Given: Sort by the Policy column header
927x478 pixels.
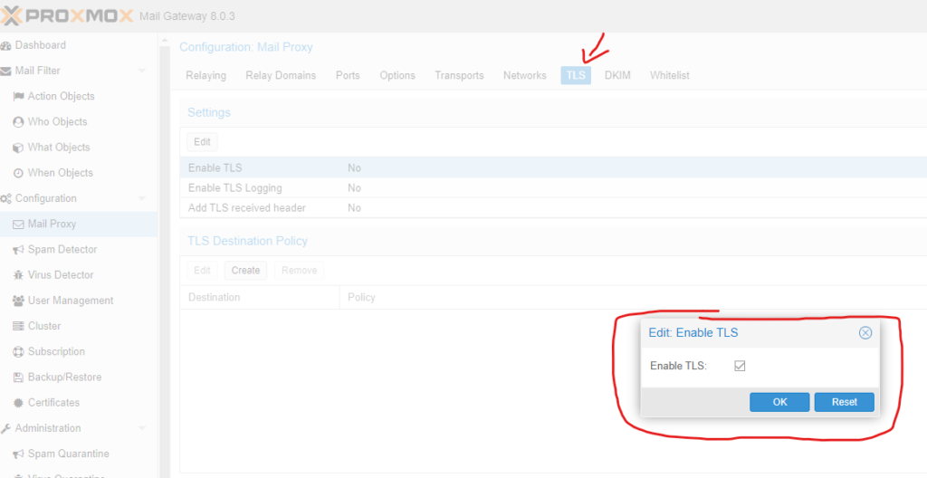Looking at the screenshot, I should [633, 297].
